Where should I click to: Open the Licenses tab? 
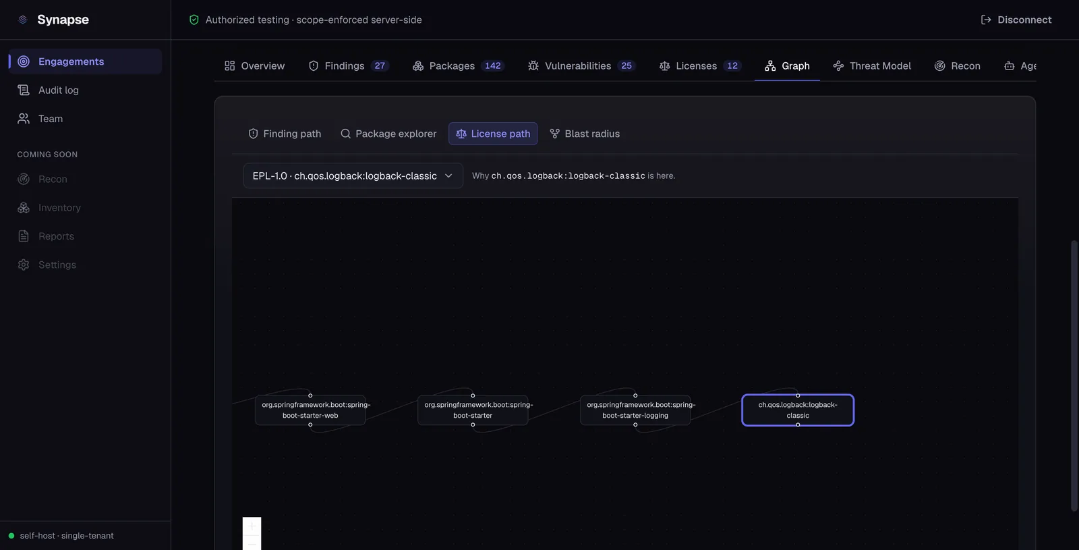(x=700, y=65)
